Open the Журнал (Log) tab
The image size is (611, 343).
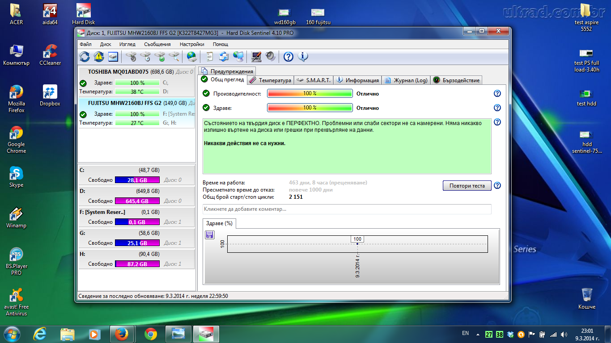[x=406, y=80]
